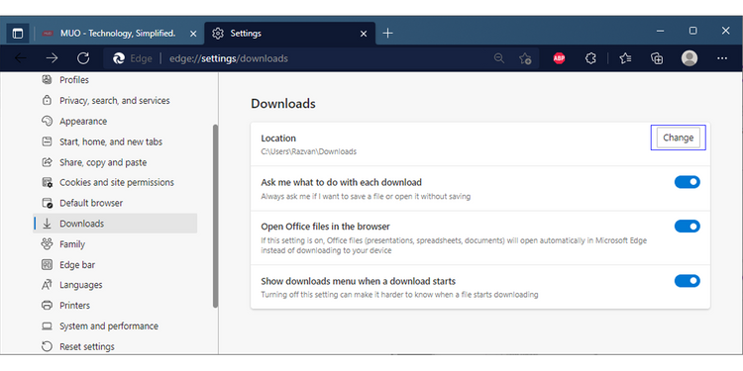Viewport: 743px width, 371px height.
Task: Click the Share, copy and paste icon
Action: pyautogui.click(x=47, y=162)
